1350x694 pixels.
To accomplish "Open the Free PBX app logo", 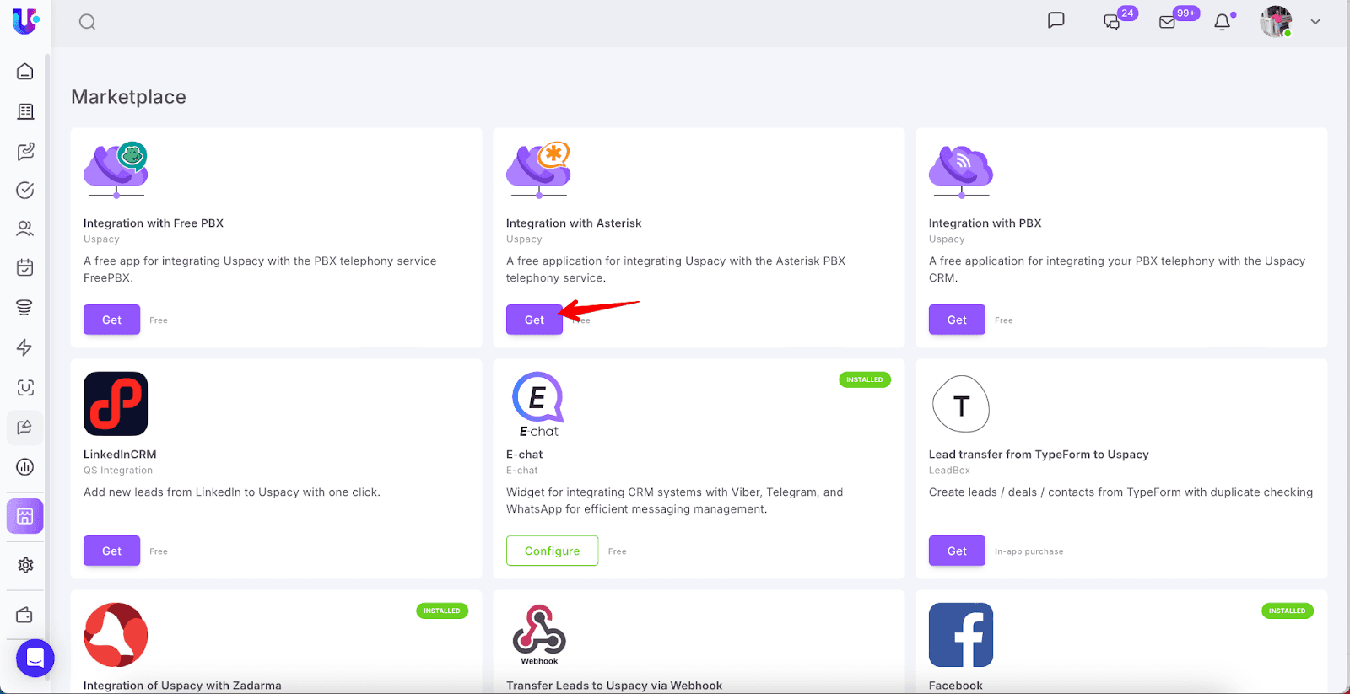I will coord(116,170).
